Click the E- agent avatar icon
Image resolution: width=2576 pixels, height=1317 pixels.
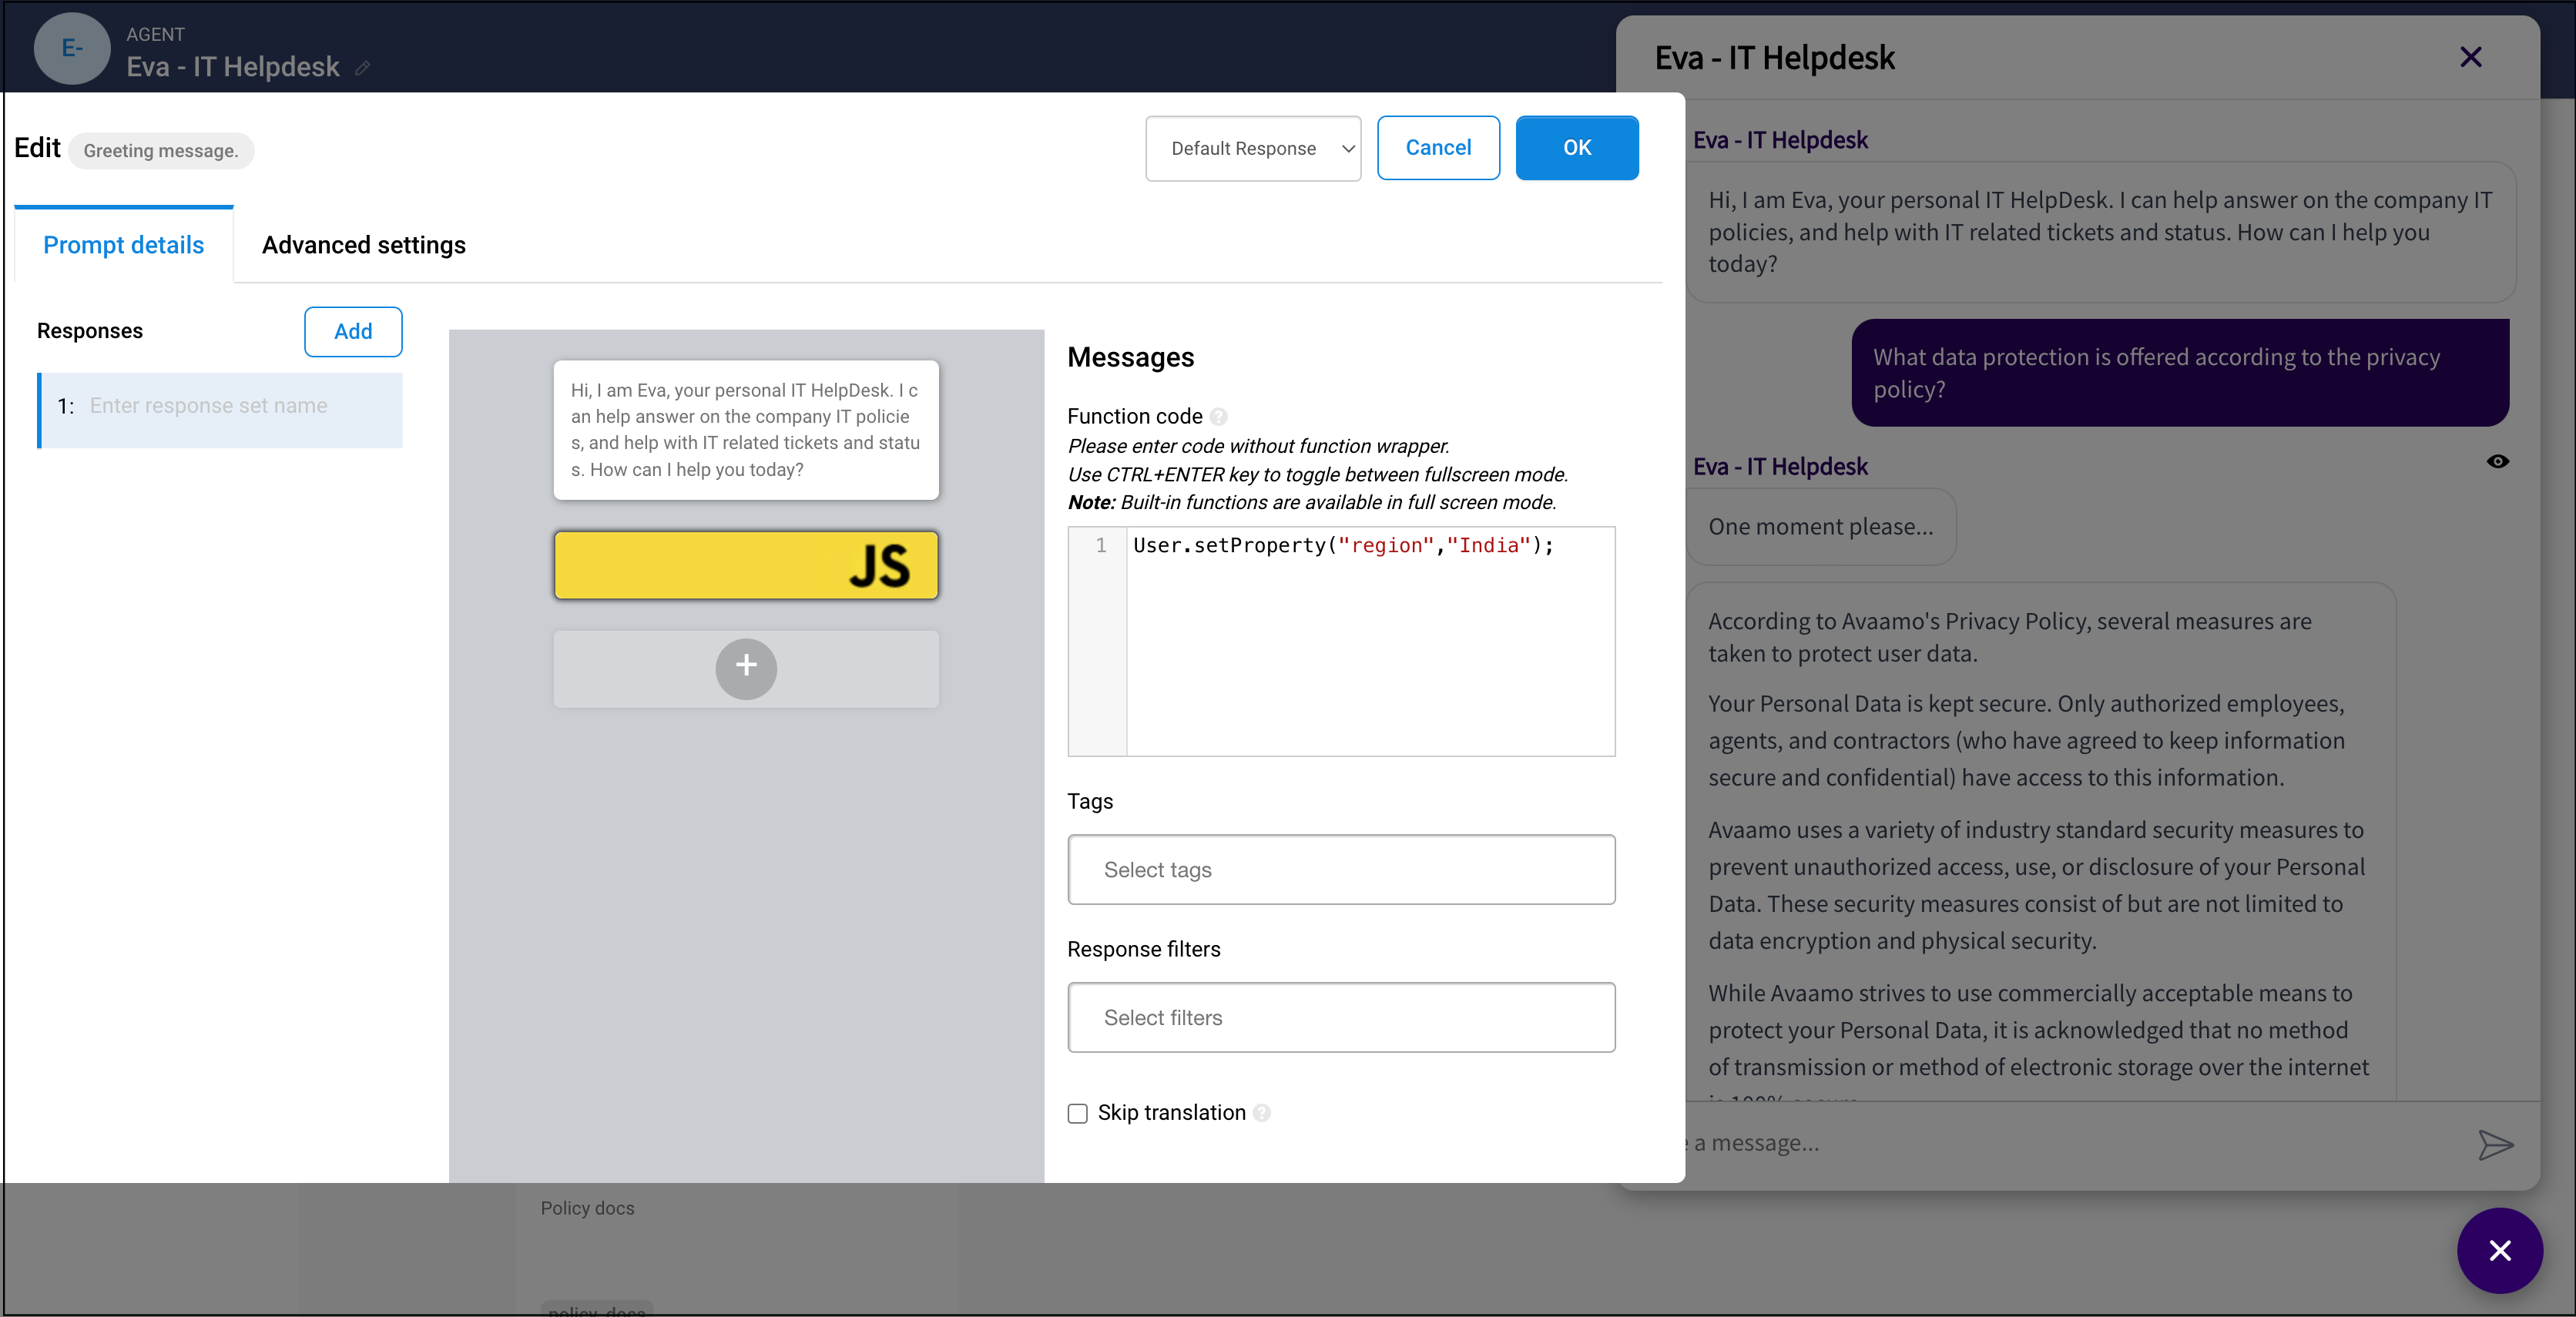point(72,48)
